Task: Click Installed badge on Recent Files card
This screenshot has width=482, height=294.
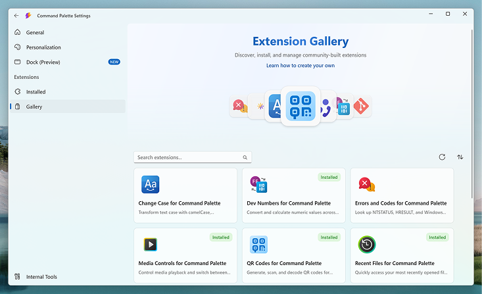Action: click(437, 237)
